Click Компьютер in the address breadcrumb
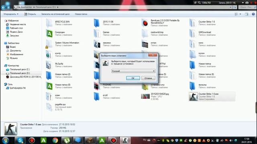 26,7
